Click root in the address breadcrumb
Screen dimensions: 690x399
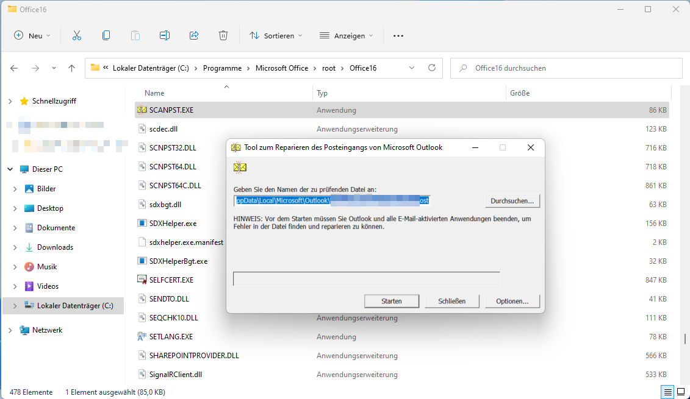pos(329,68)
